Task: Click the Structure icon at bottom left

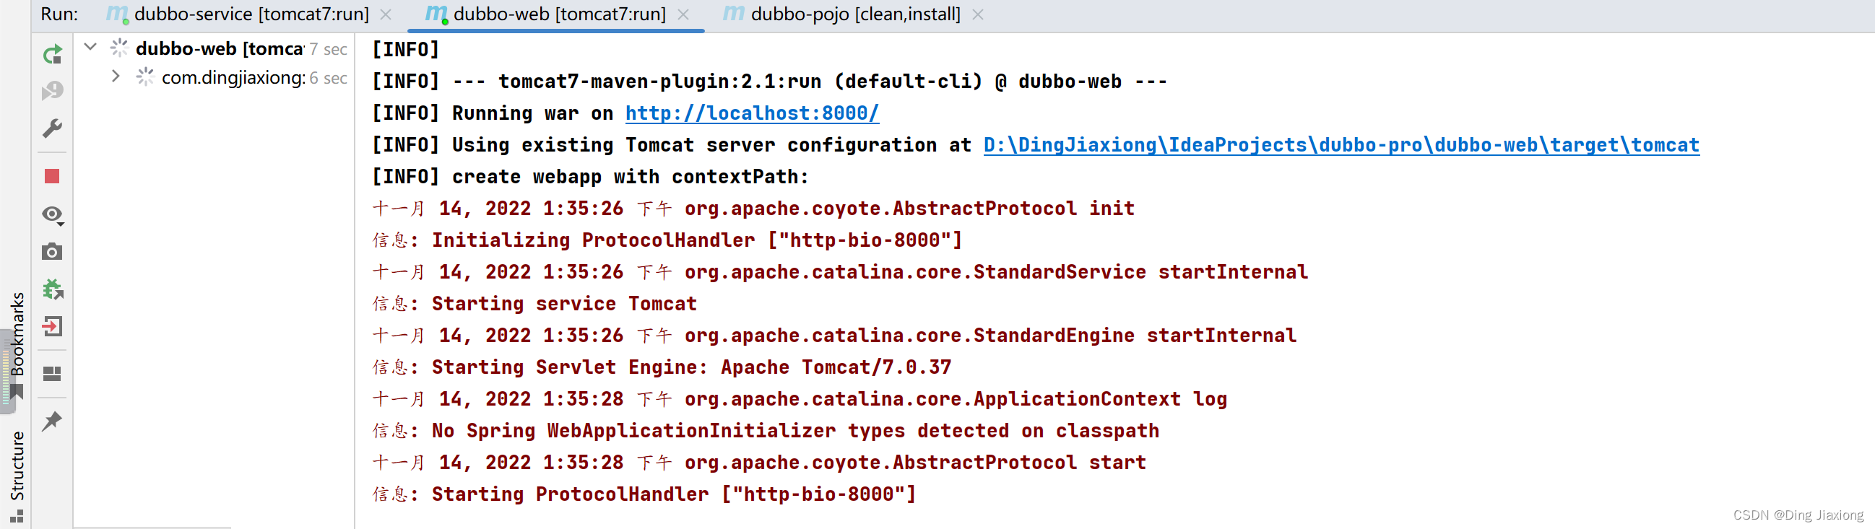Action: pos(17,517)
